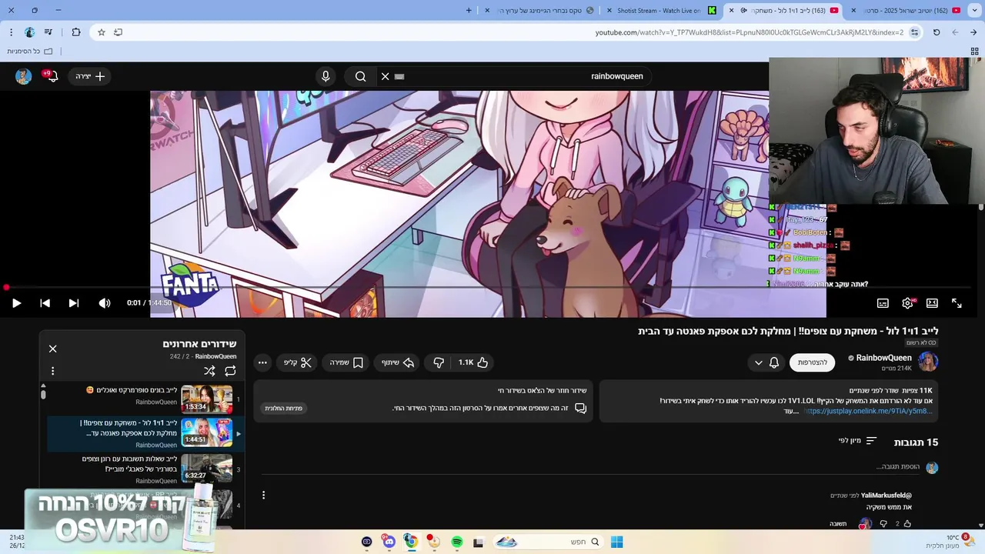This screenshot has height=554, width=985.
Task: Open the All Bookmarks (כל הסימניות) folder
Action: coord(29,52)
